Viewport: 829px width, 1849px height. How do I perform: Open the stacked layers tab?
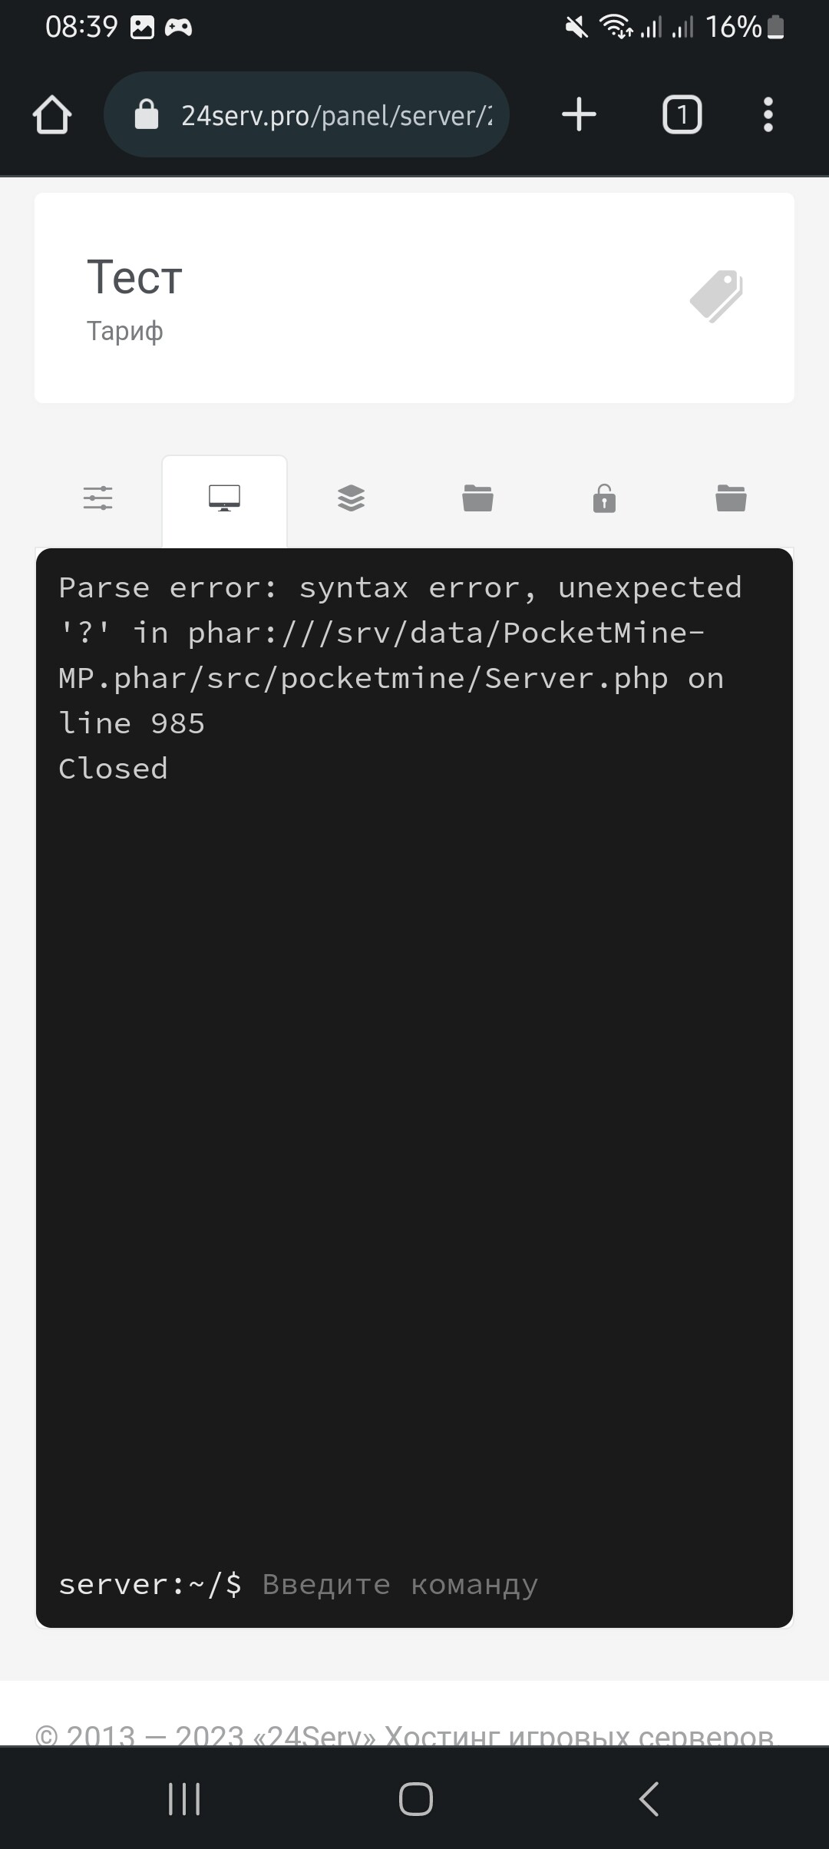pyautogui.click(x=351, y=498)
